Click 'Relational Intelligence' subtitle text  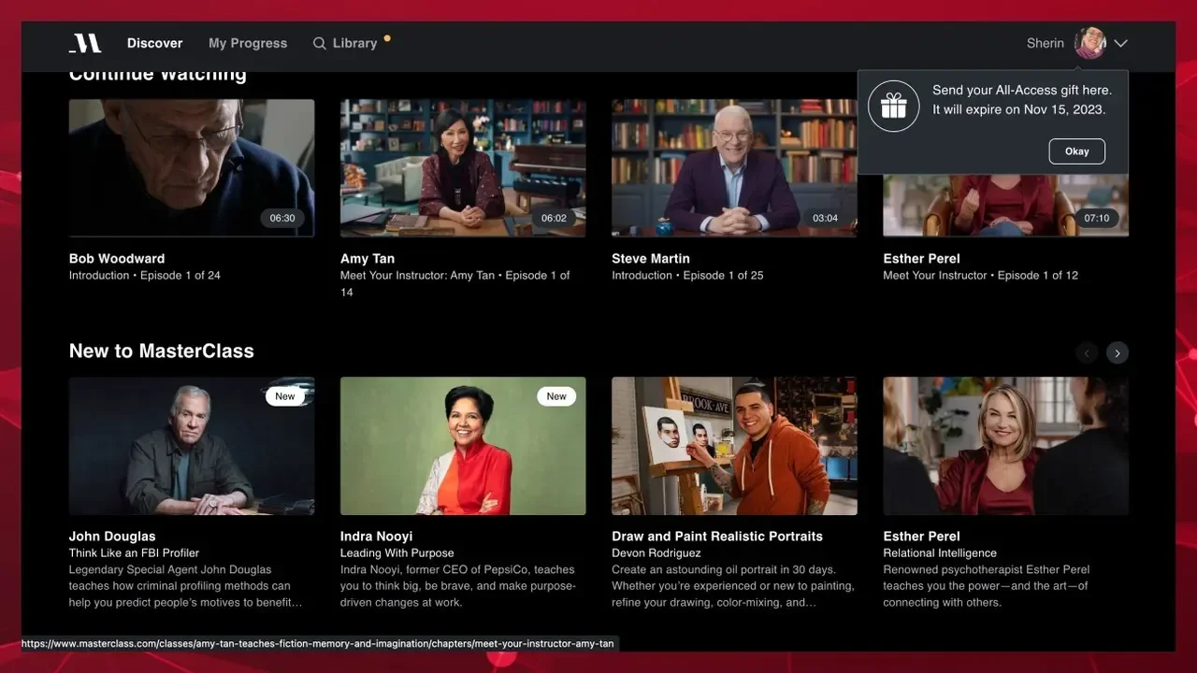940,553
